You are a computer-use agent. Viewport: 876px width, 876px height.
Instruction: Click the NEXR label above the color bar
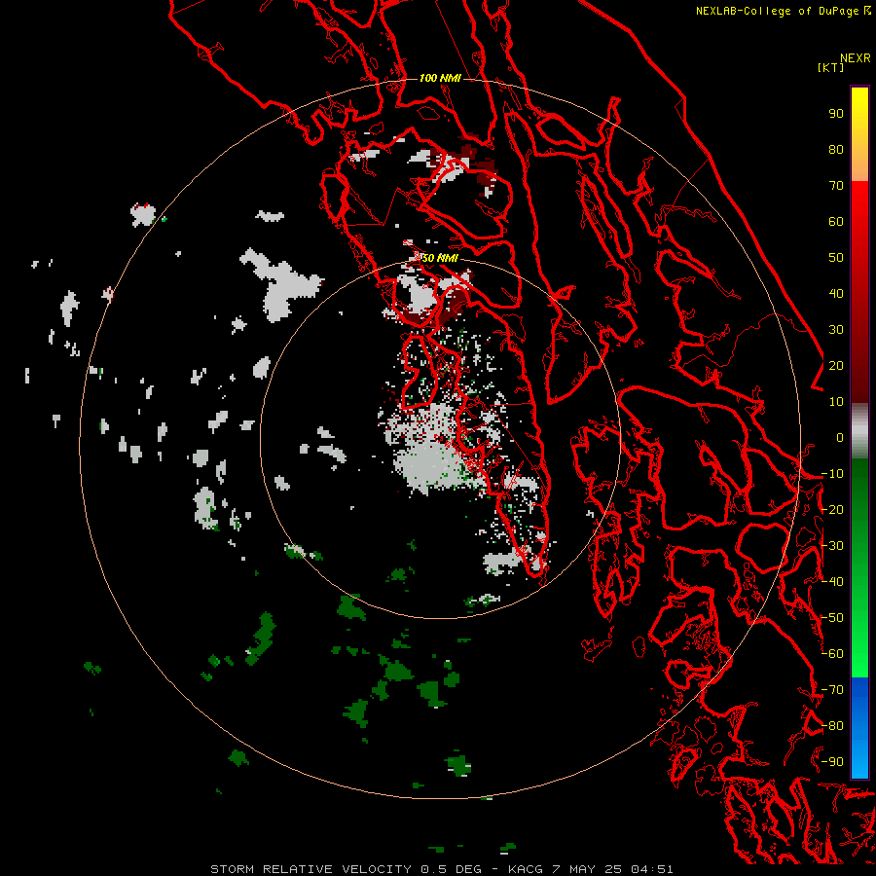pos(856,58)
